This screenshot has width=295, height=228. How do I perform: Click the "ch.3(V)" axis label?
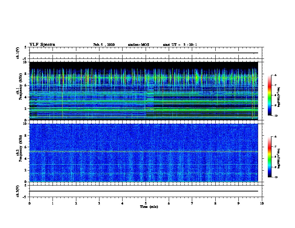coord(18,191)
